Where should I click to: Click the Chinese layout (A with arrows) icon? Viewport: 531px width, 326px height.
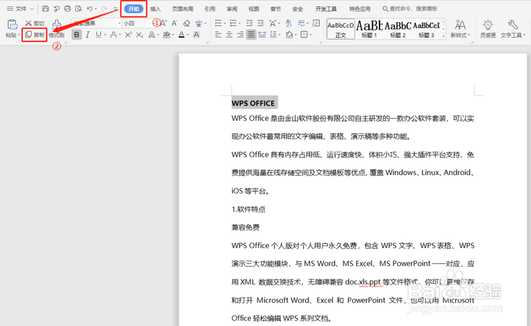point(272,23)
